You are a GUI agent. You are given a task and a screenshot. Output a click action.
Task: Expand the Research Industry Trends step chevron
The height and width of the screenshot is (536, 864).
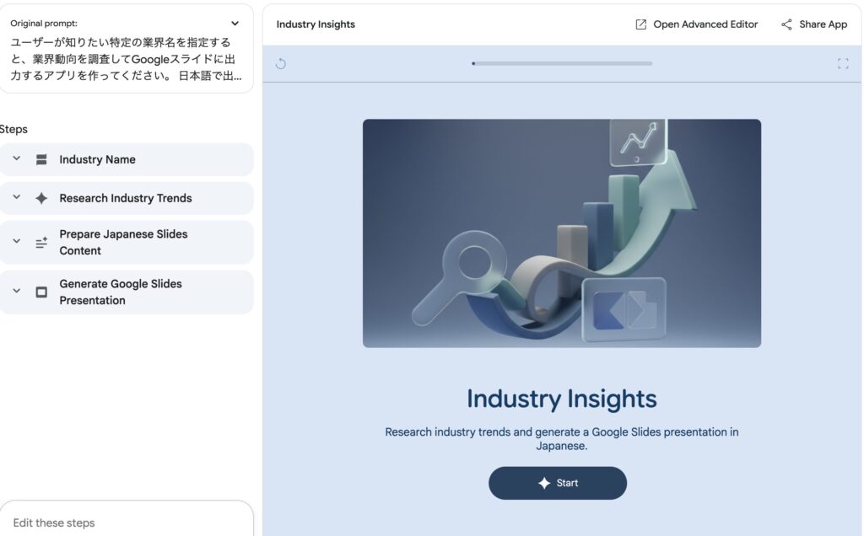17,198
